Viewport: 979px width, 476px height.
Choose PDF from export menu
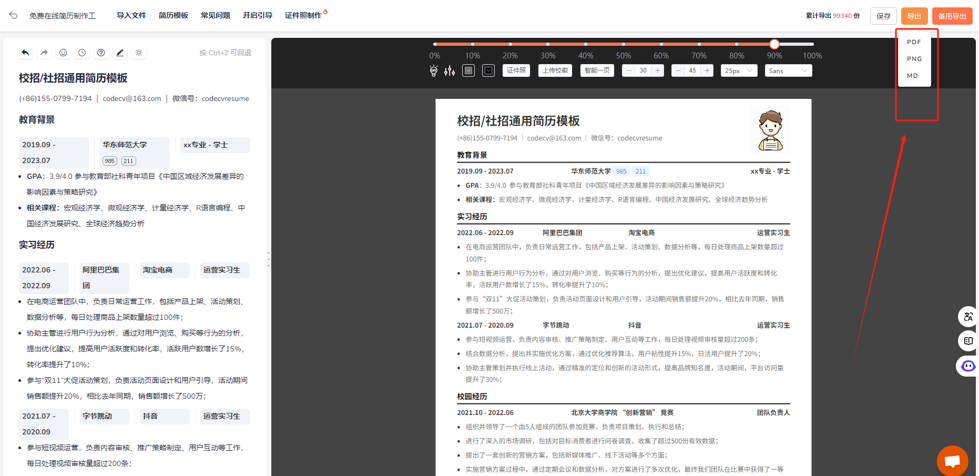point(914,42)
